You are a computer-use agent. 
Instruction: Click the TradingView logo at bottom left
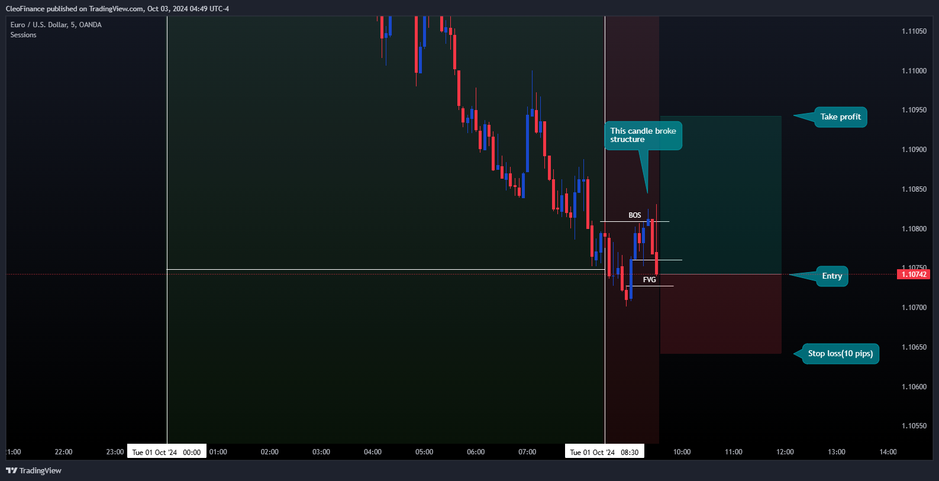pyautogui.click(x=34, y=470)
